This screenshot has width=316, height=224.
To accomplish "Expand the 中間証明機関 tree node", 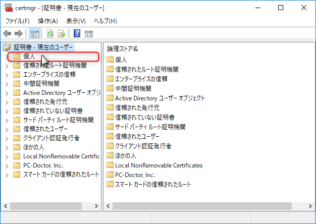I will [x=7, y=84].
